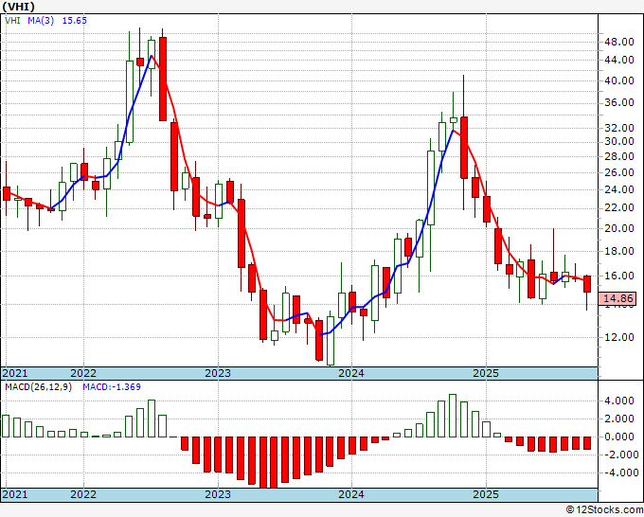Click the highlighted 14.86 current price tag

tap(617, 298)
